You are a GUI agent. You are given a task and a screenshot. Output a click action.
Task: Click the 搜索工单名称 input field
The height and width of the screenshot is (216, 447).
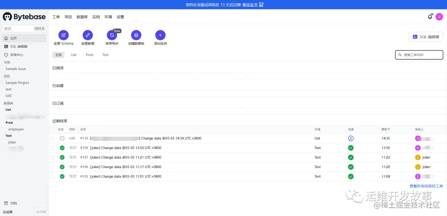(419, 55)
